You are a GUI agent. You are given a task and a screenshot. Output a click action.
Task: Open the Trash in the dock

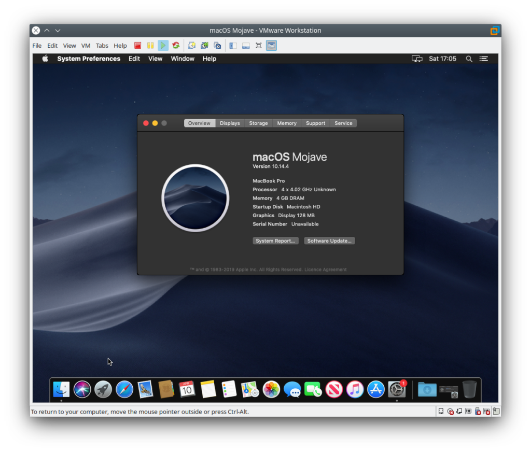pyautogui.click(x=469, y=389)
